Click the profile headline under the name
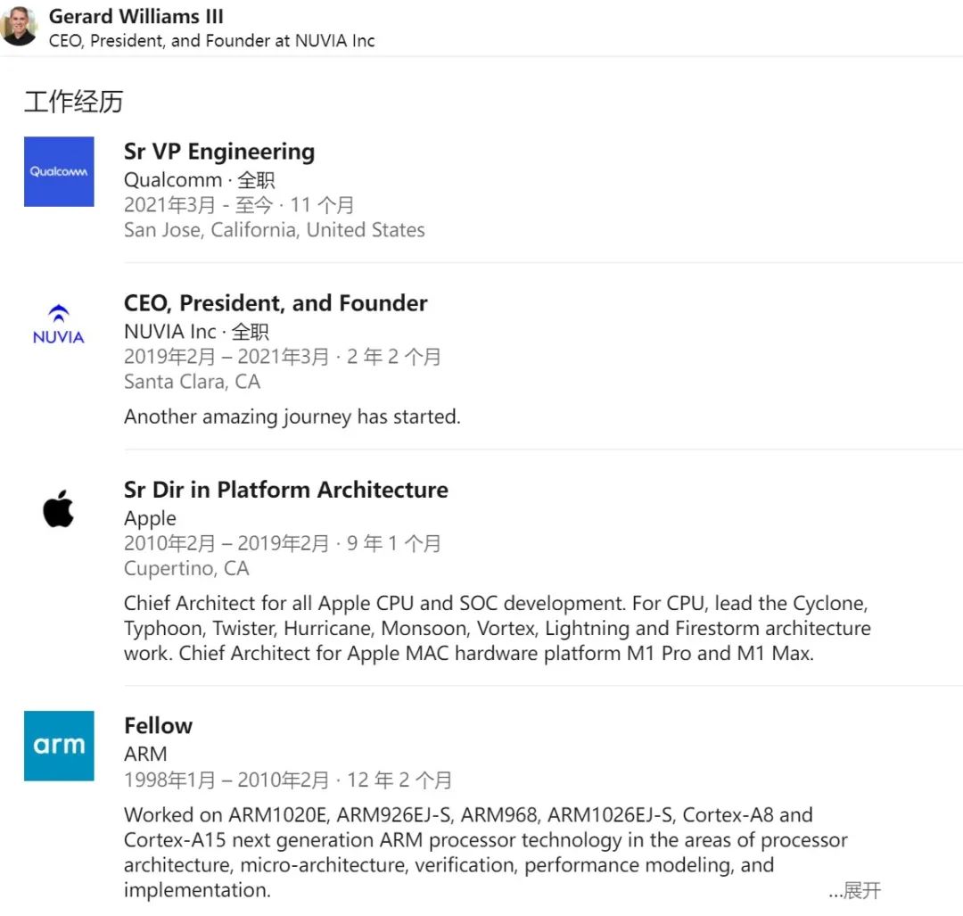Viewport: 963px width, 916px height. pos(211,41)
